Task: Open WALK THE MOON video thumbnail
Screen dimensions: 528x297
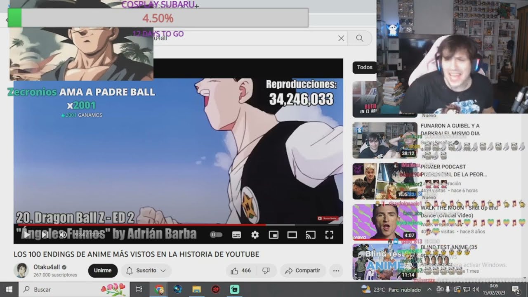Action: coord(385,222)
